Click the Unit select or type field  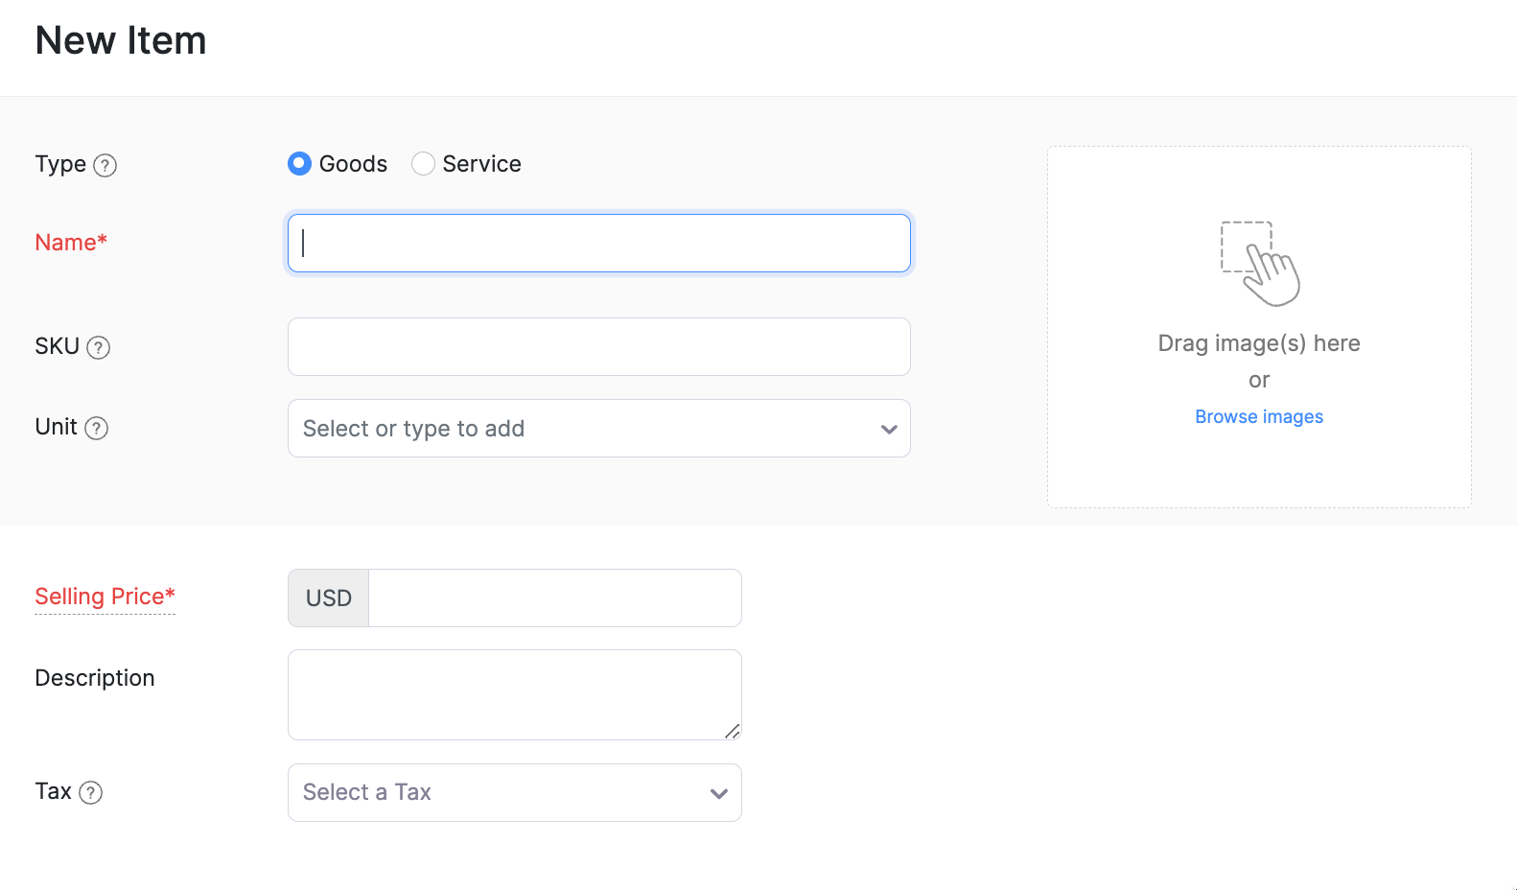pos(575,429)
